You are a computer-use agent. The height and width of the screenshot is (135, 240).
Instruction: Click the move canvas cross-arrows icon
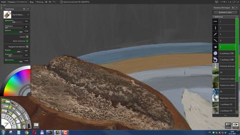pyautogui.click(x=46, y=2)
